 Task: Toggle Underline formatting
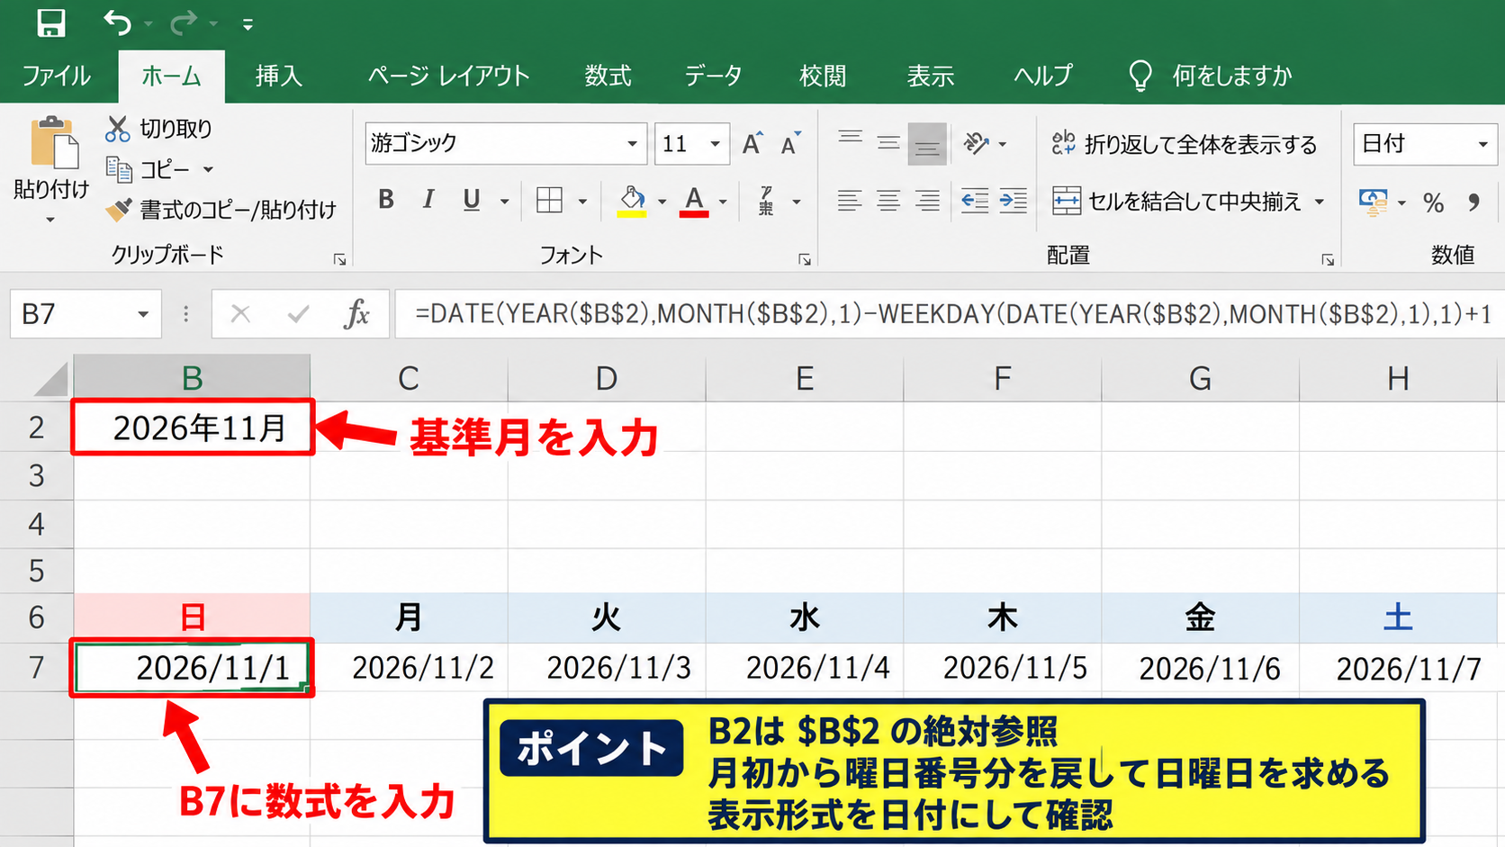(471, 200)
